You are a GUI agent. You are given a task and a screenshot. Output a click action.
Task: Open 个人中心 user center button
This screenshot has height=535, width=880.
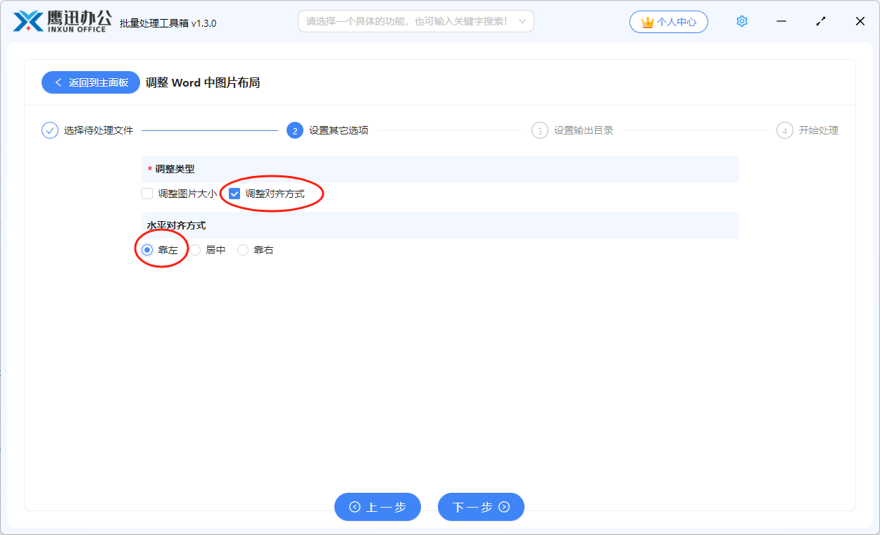point(669,22)
